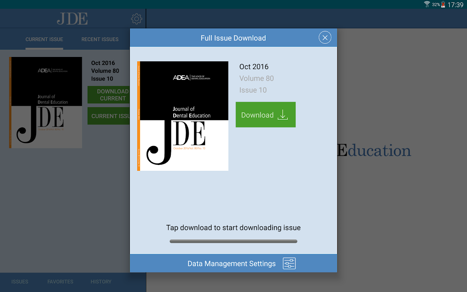Tap the JDE logo in header
Screen dimensions: 467x292
click(x=72, y=19)
